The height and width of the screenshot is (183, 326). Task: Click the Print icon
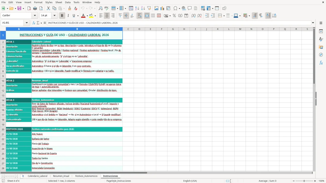point(35,8)
